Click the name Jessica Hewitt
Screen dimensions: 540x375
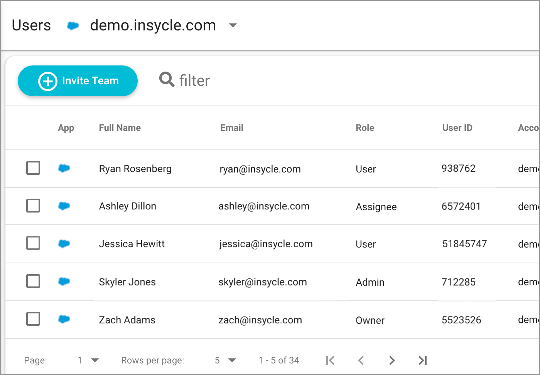(132, 244)
